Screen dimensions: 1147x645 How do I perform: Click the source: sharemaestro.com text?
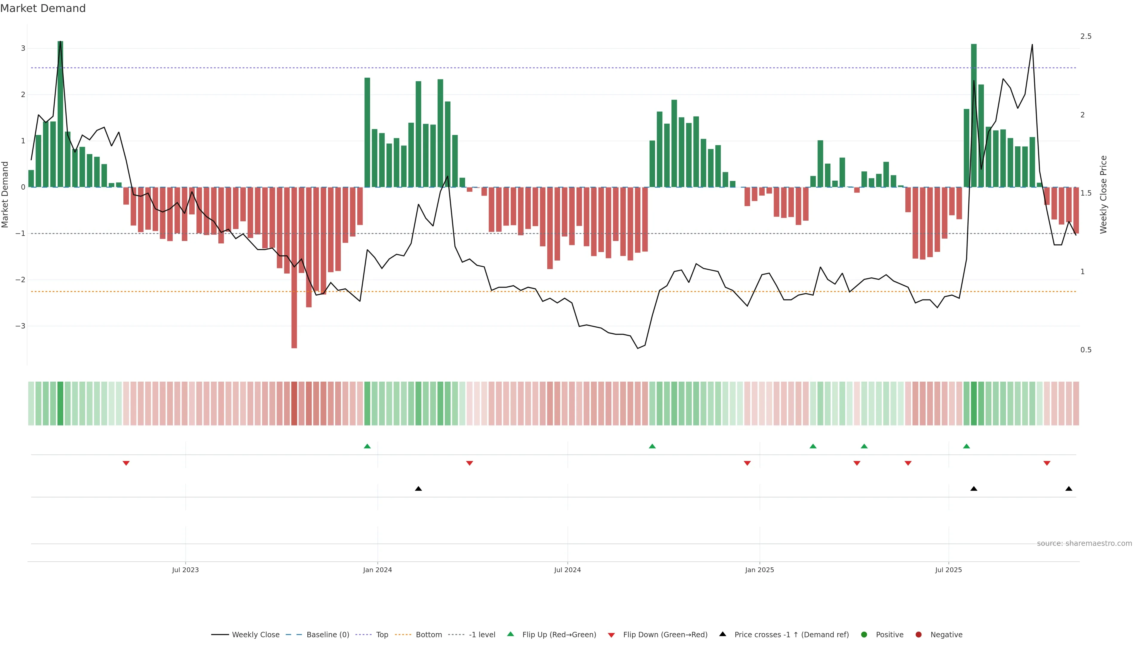[1084, 543]
